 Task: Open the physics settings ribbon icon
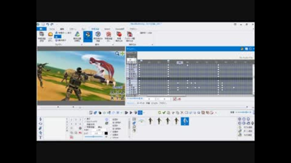[x=42, y=36]
